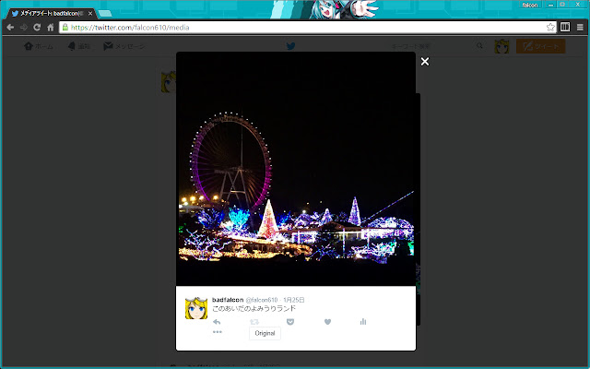Reply to the badfalcon tweet
Screen dimensions: 590x369
(x=217, y=322)
